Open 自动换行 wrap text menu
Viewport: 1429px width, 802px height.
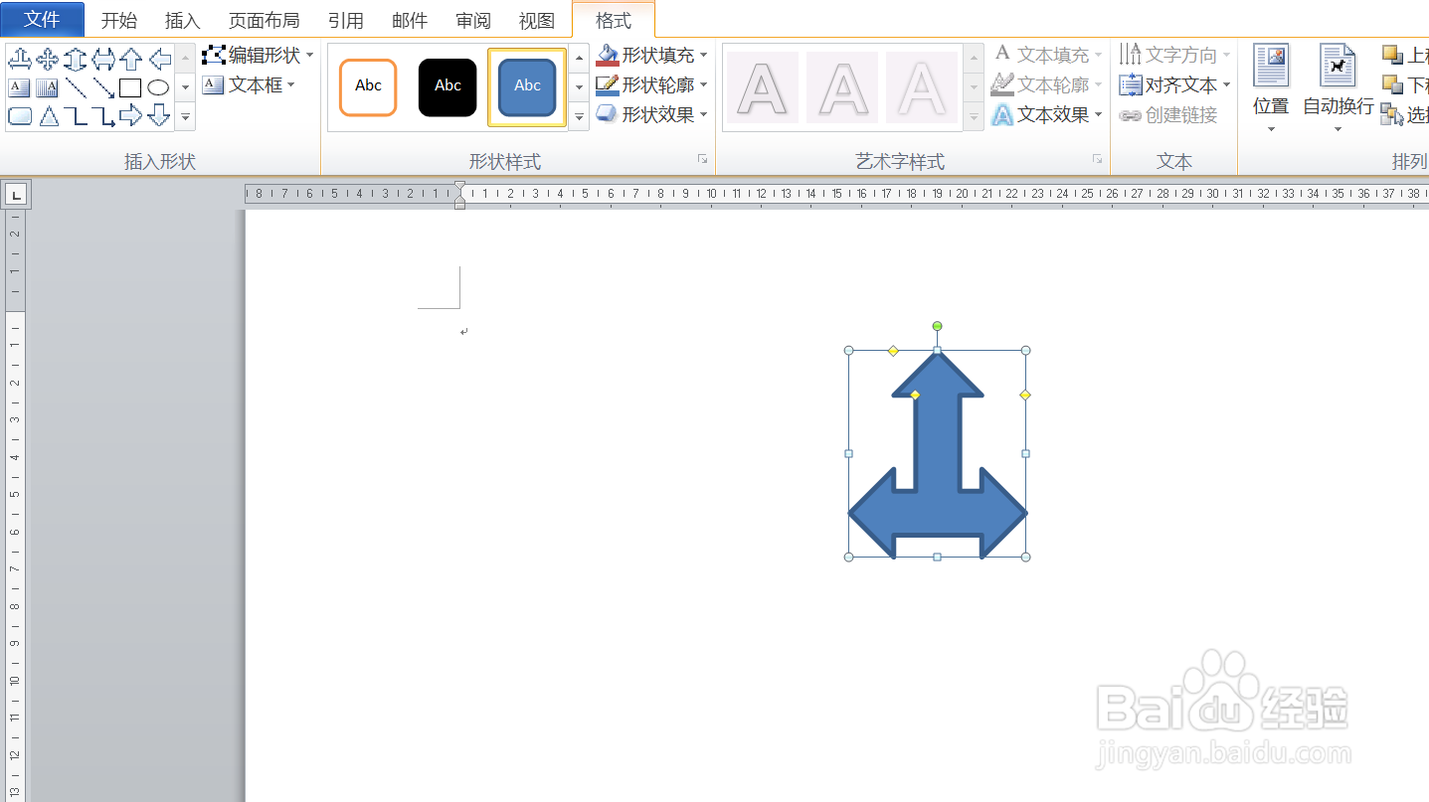click(1339, 89)
